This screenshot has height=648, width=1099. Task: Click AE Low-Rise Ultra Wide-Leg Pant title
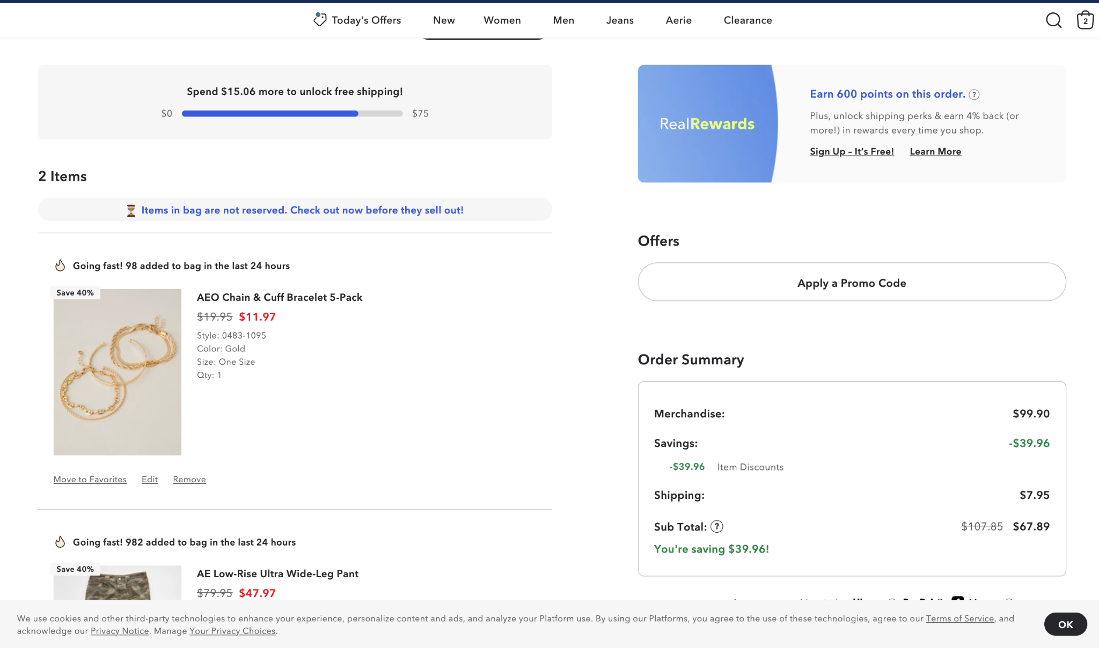pyautogui.click(x=277, y=573)
